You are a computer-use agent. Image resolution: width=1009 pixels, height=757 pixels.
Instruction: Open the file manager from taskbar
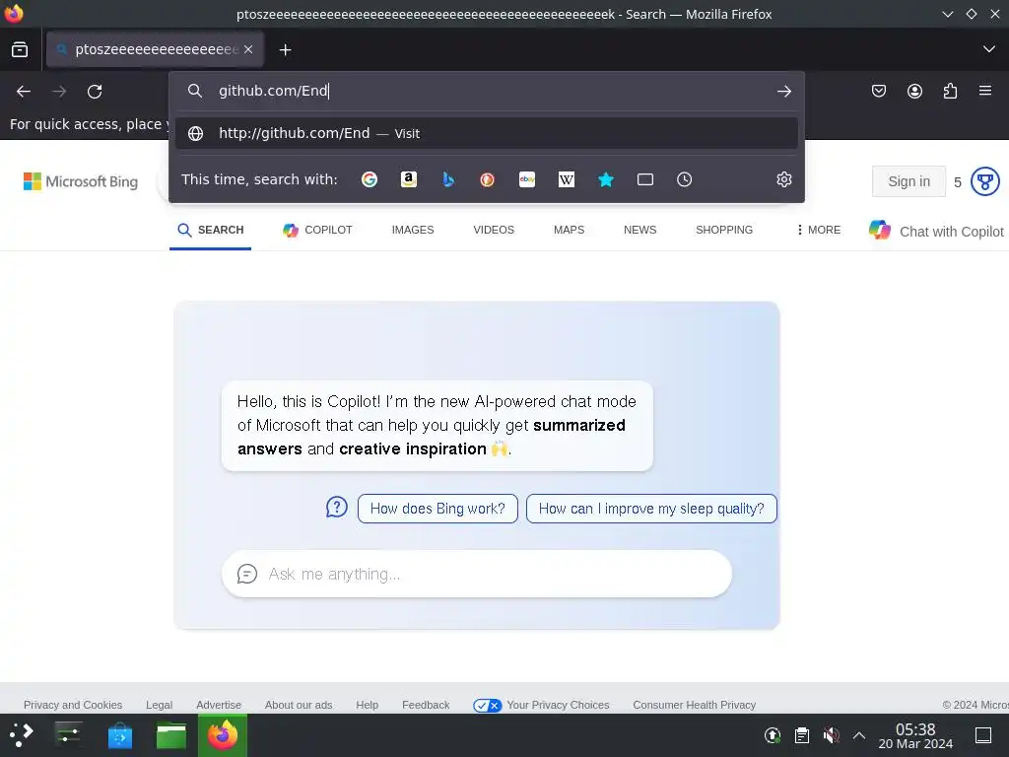171,735
